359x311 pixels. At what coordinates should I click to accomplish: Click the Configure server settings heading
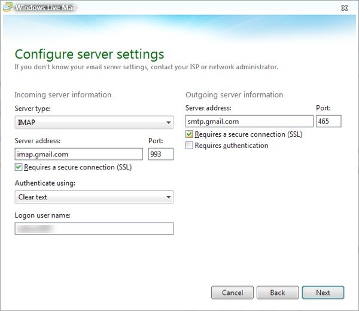click(89, 55)
